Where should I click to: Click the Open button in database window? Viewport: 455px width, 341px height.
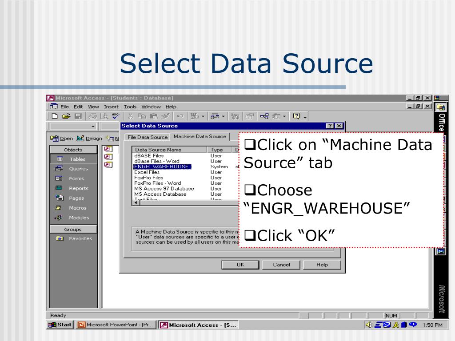pos(61,139)
